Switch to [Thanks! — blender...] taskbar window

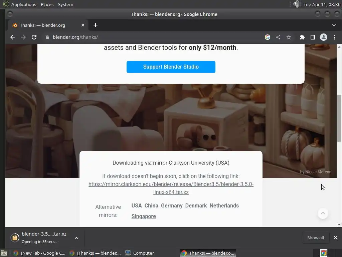pyautogui.click(x=95, y=253)
